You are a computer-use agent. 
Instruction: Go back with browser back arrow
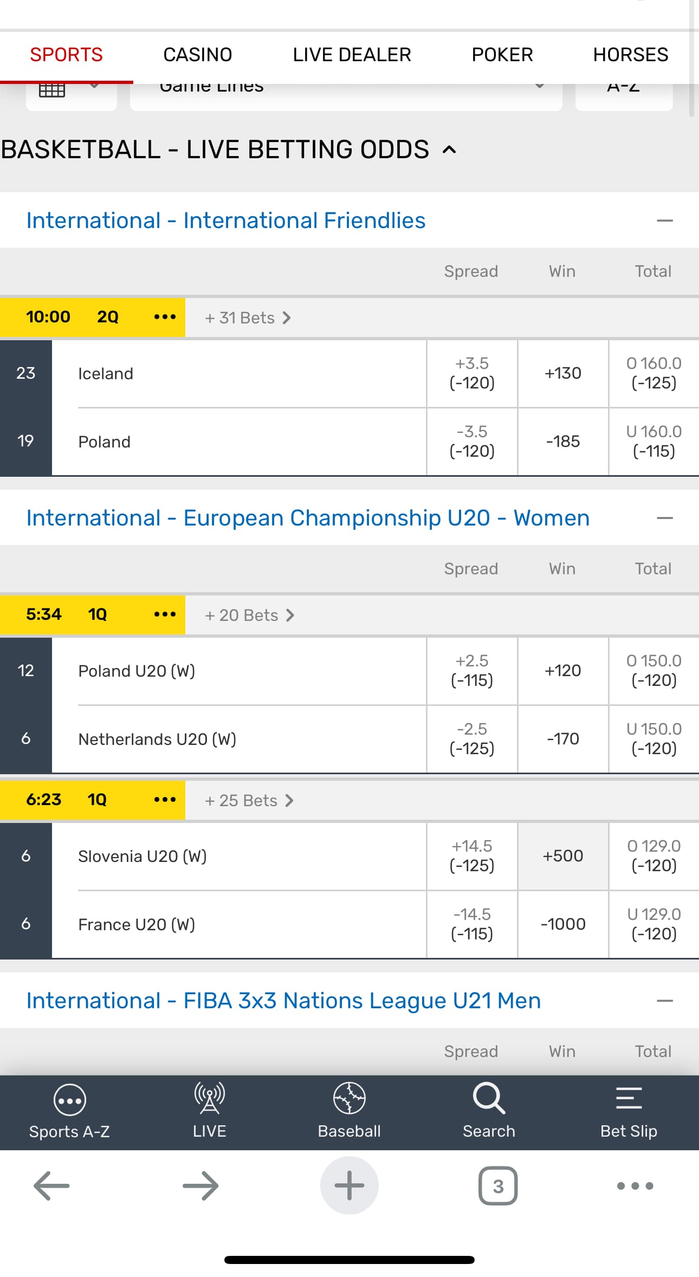[51, 1186]
